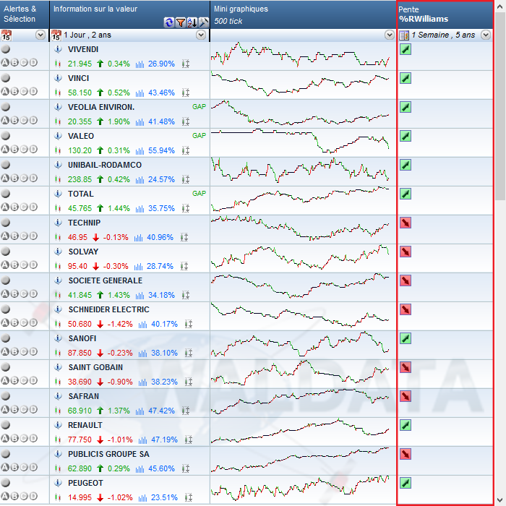Click the calendar icon in Alertes column
The width and height of the screenshot is (506, 506).
pos(6,35)
